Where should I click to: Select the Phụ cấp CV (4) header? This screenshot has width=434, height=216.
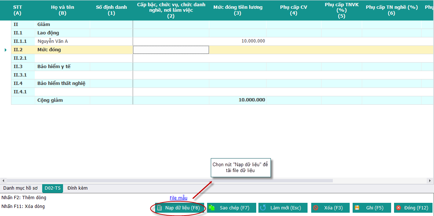(294, 10)
